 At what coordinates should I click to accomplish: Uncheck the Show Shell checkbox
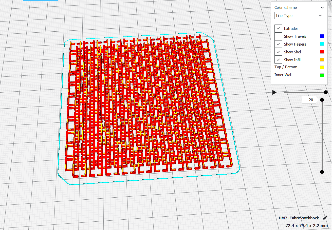click(278, 52)
